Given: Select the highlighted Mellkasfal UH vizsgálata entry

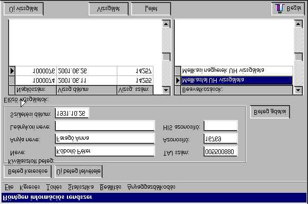Looking at the screenshot, I should (237, 80).
